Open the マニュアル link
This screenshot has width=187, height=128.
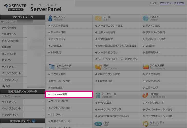165,3
